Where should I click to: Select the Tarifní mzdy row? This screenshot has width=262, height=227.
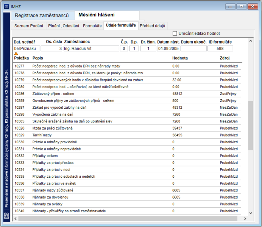coord(127,135)
